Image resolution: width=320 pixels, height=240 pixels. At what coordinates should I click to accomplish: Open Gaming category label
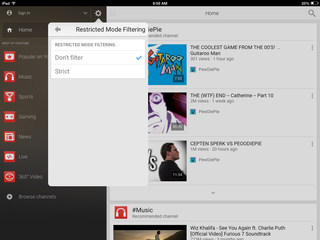point(27,117)
